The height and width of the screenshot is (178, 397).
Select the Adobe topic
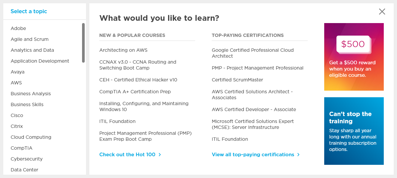18,28
